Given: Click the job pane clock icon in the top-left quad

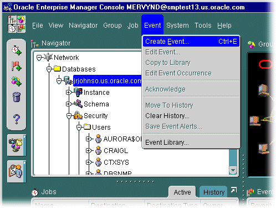Looking at the screenshot, I should (x=12, y=28).
